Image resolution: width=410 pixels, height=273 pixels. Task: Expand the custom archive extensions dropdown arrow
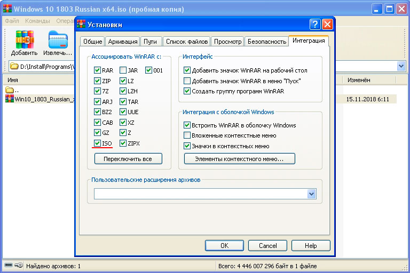tap(311, 194)
